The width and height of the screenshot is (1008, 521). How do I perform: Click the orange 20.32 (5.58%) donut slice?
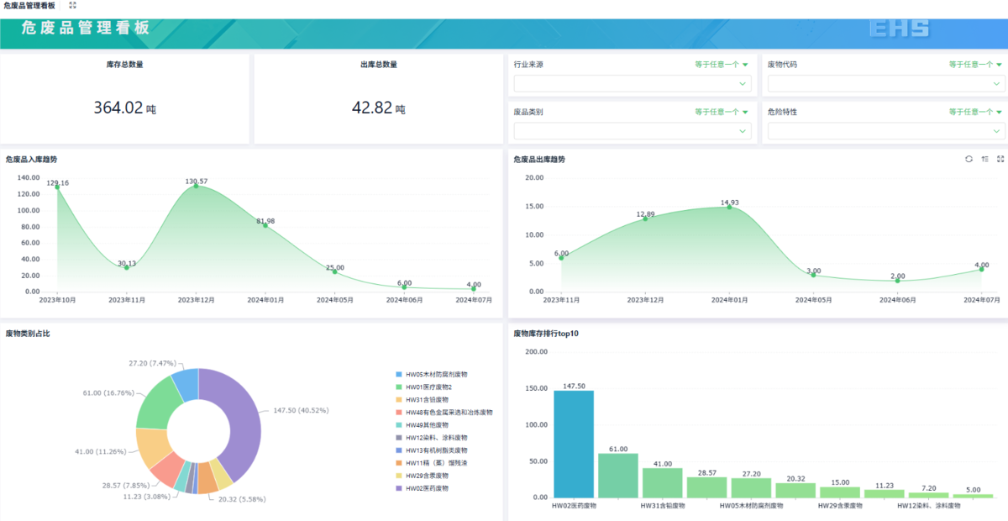[x=207, y=479]
